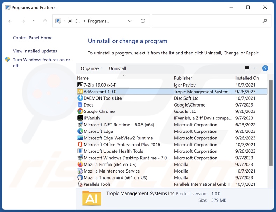Click the Control Panel icon in address bar
The image size is (276, 212).
coord(58,21)
